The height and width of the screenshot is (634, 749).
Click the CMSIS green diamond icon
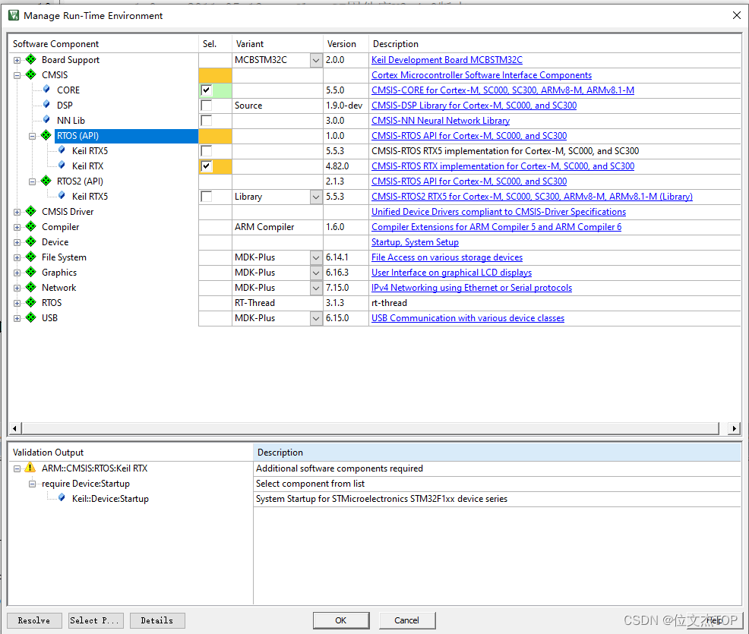[x=31, y=75]
